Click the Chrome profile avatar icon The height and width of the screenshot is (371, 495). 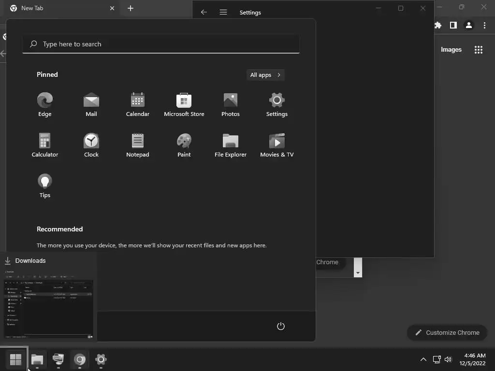469,25
